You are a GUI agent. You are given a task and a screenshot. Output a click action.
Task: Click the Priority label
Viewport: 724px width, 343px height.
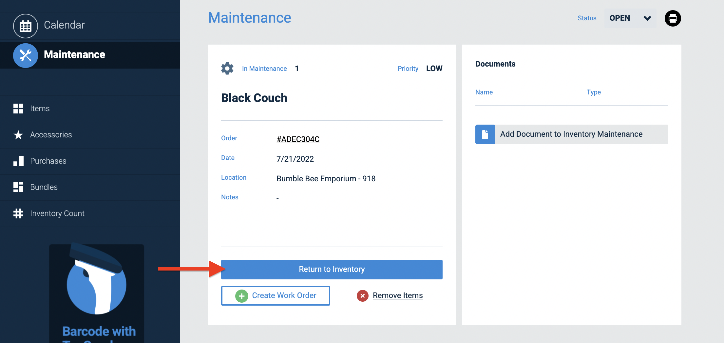[408, 69]
